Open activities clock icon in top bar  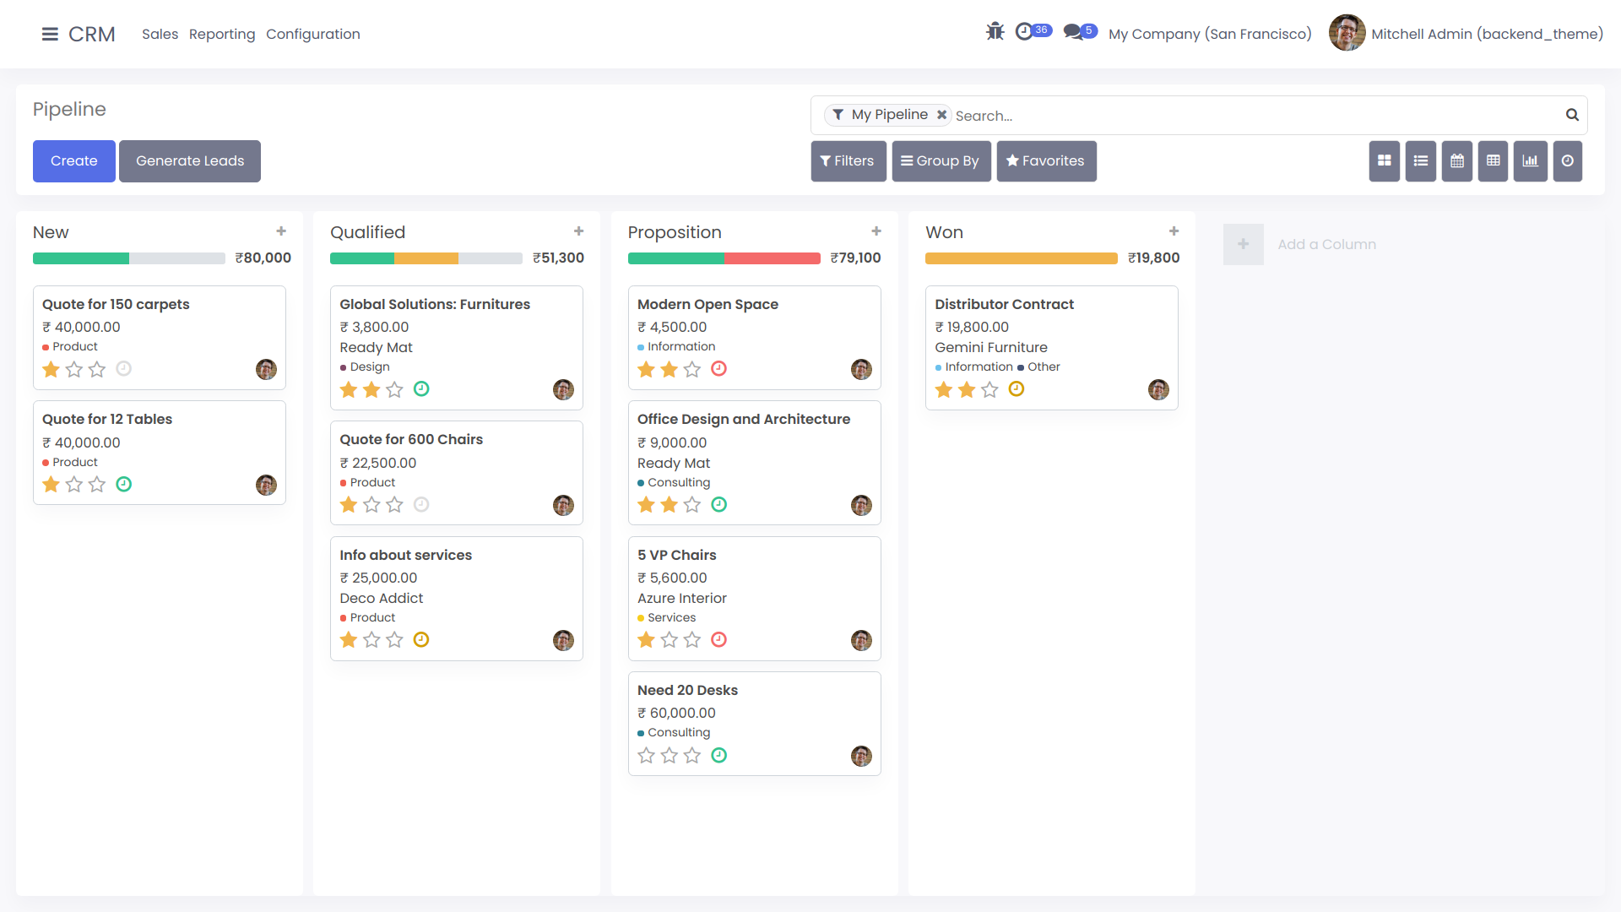click(1024, 32)
